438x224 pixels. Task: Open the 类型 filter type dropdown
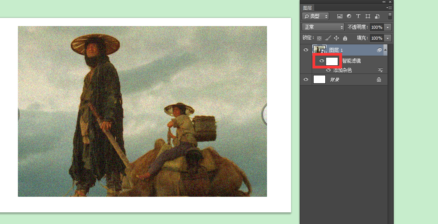click(315, 16)
